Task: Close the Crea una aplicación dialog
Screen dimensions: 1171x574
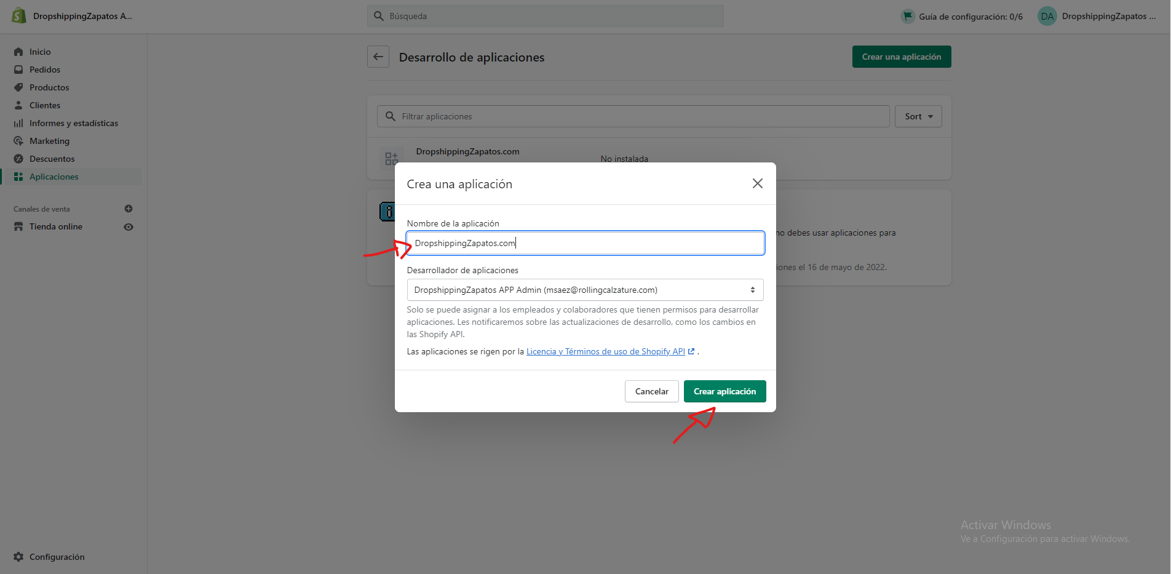Action: [757, 183]
